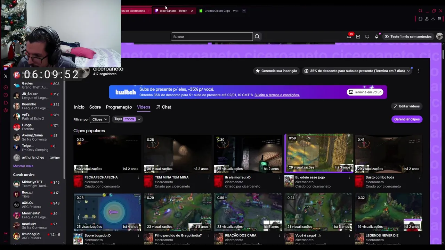The width and height of the screenshot is (445, 250).
Task: Open LJoga Fortnite channel in sidebar
Action: click(37, 127)
